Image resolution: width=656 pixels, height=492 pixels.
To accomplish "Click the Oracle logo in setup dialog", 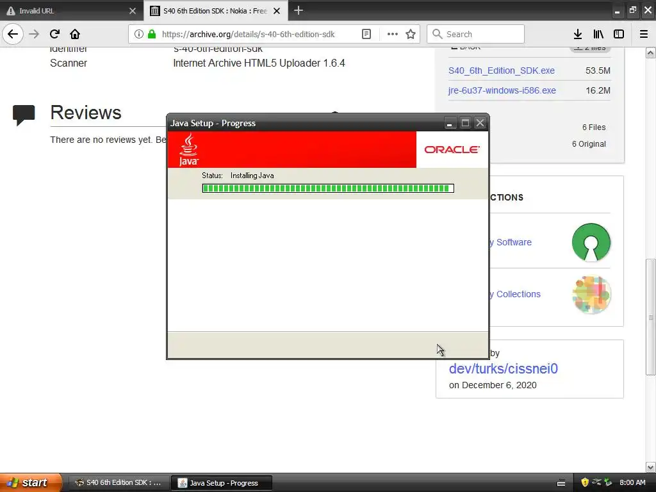I will click(452, 149).
